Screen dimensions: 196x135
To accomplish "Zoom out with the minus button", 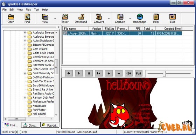I will [x=119, y=73].
